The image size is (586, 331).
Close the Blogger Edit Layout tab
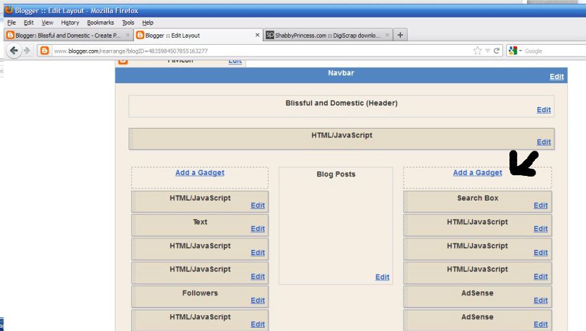257,35
